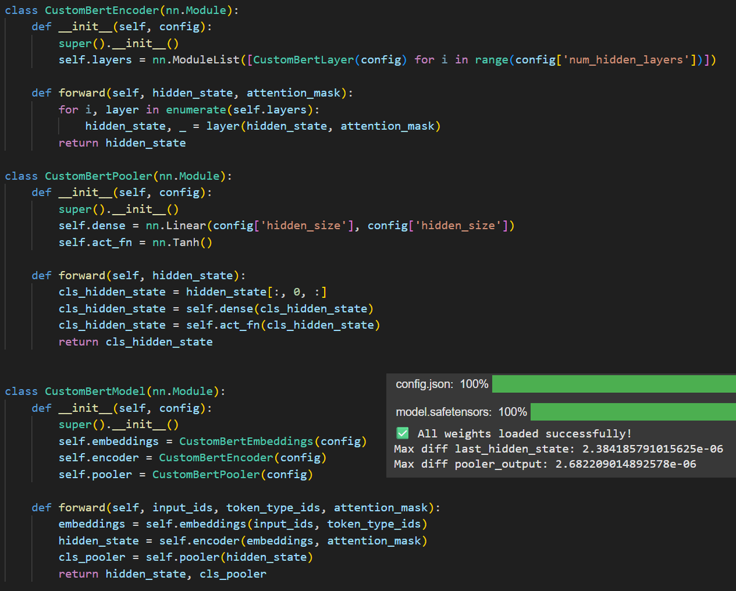Click the line "hidden_state = self.encoder(embeddings, attention_mask)"

coord(243,540)
